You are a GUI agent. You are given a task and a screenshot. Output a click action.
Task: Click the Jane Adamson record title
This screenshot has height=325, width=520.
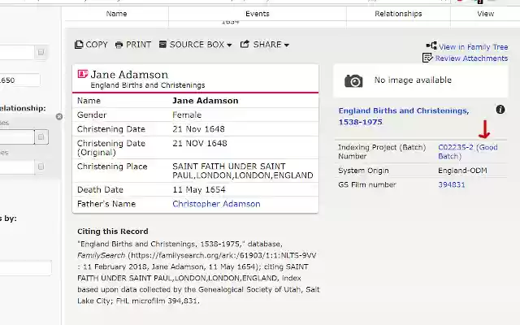pos(129,74)
